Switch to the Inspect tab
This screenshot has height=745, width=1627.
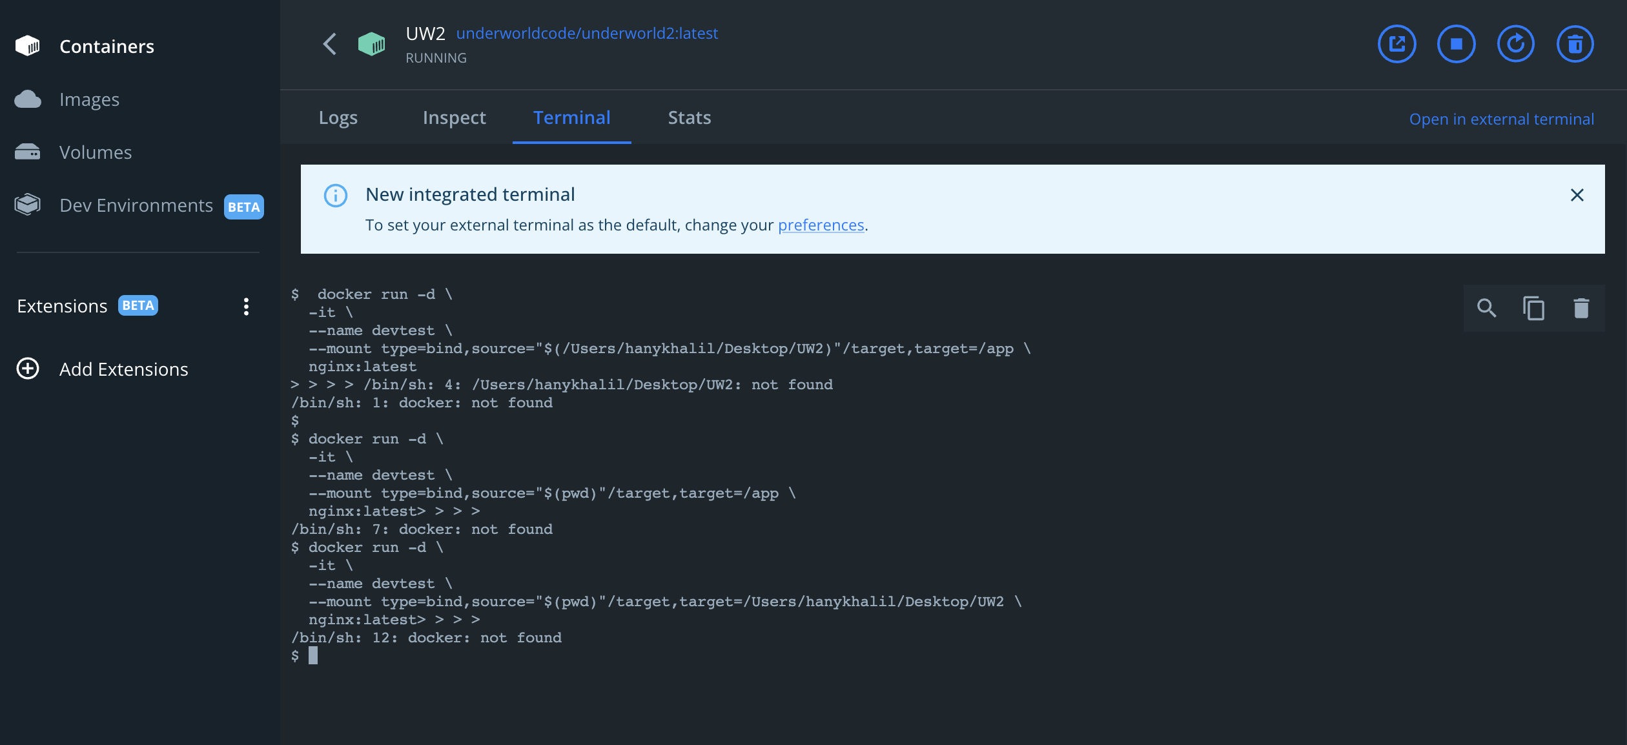click(454, 117)
